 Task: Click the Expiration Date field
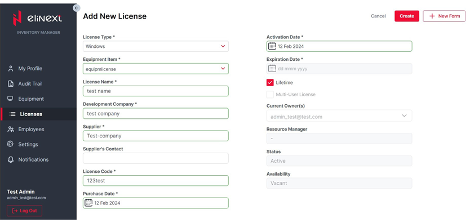tap(339, 69)
